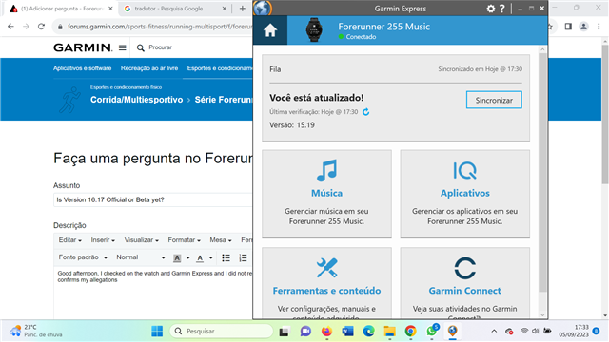Click the Procurar search on forum
Image resolution: width=609 pixels, height=342 pixels.
click(x=154, y=47)
